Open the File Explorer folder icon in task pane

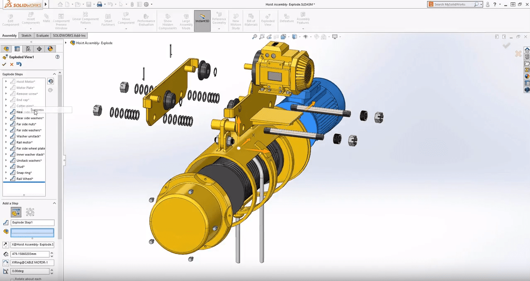[x=527, y=63]
